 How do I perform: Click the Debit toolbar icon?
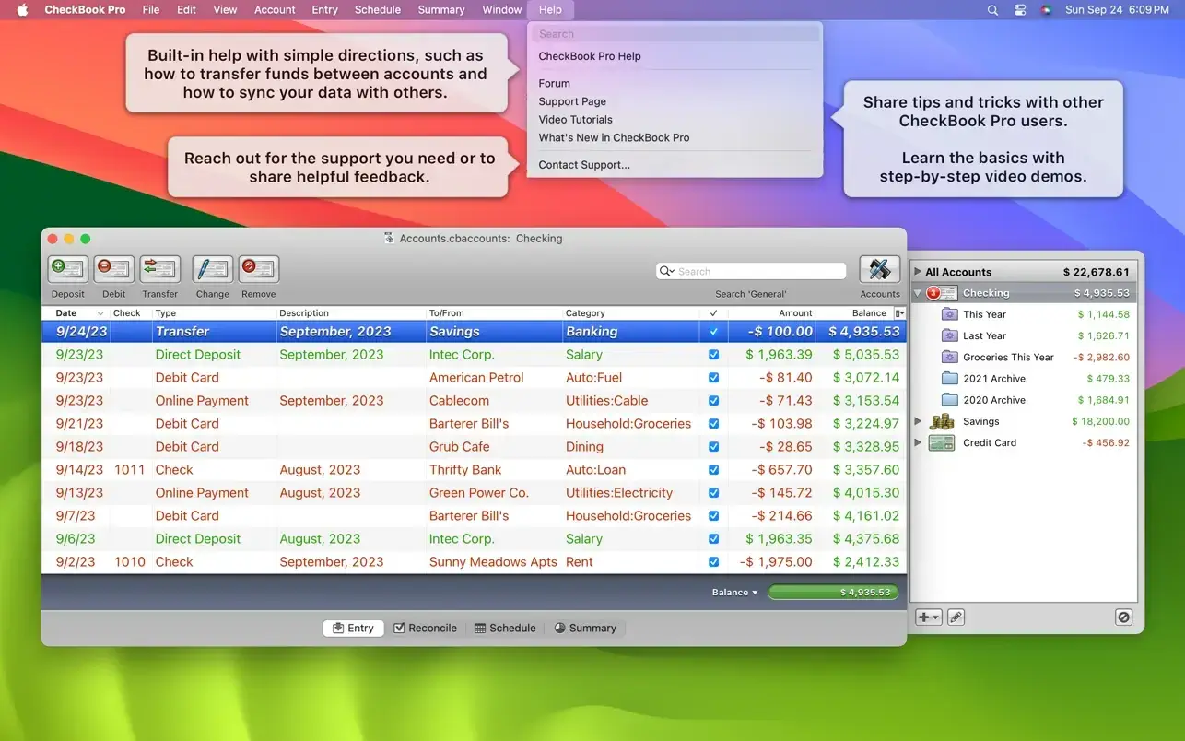(114, 269)
